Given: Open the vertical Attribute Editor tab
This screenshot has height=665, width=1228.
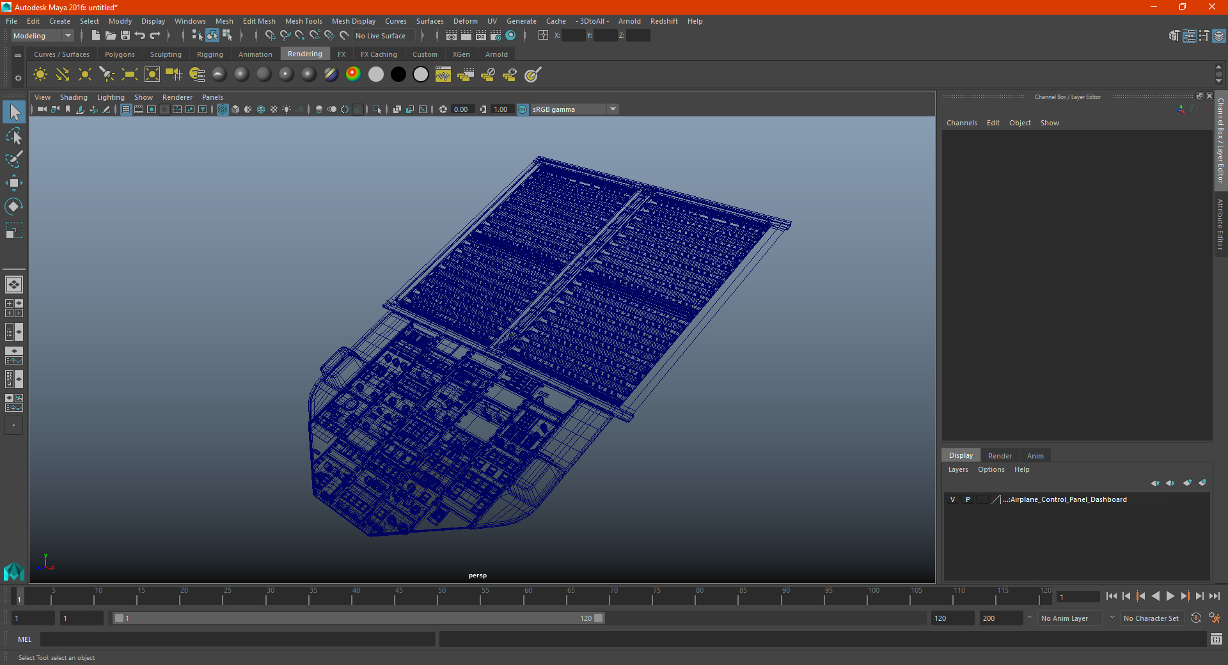Looking at the screenshot, I should pyautogui.click(x=1220, y=224).
